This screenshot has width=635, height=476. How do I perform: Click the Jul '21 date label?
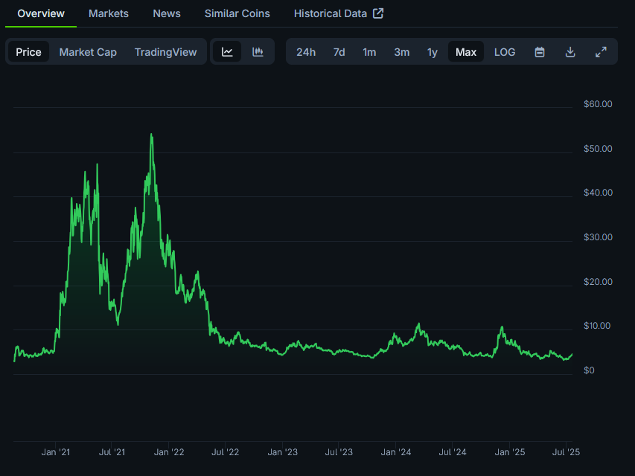112,452
